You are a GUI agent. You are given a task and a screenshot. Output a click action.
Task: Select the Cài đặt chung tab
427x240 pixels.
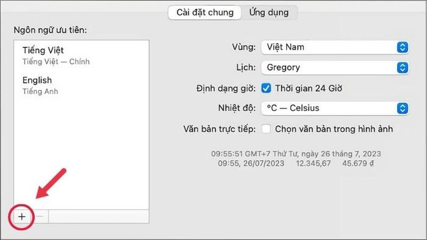(x=205, y=13)
